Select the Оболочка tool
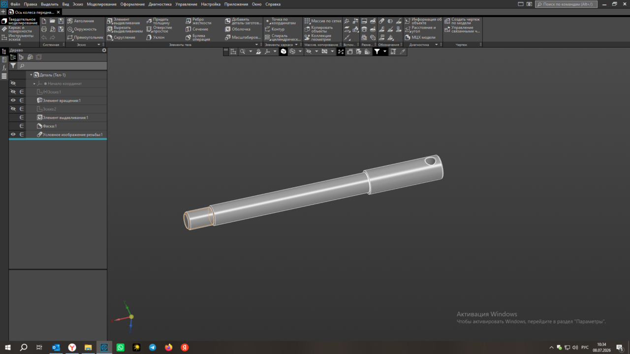Screen dimensions: 630x354 point(238,29)
